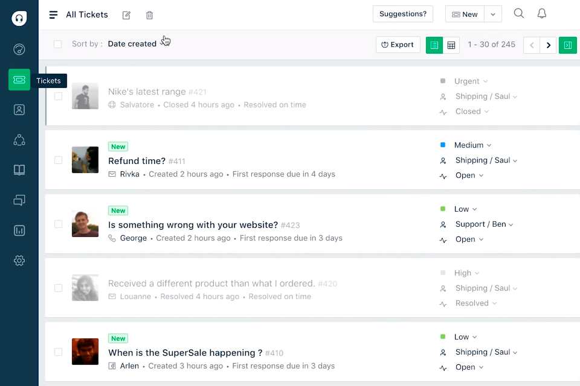The image size is (580, 386).
Task: Select the SuperSale ticket's checkbox
Action: 58,352
